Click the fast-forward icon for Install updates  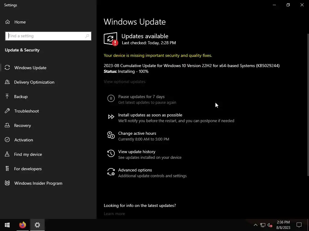point(111,117)
